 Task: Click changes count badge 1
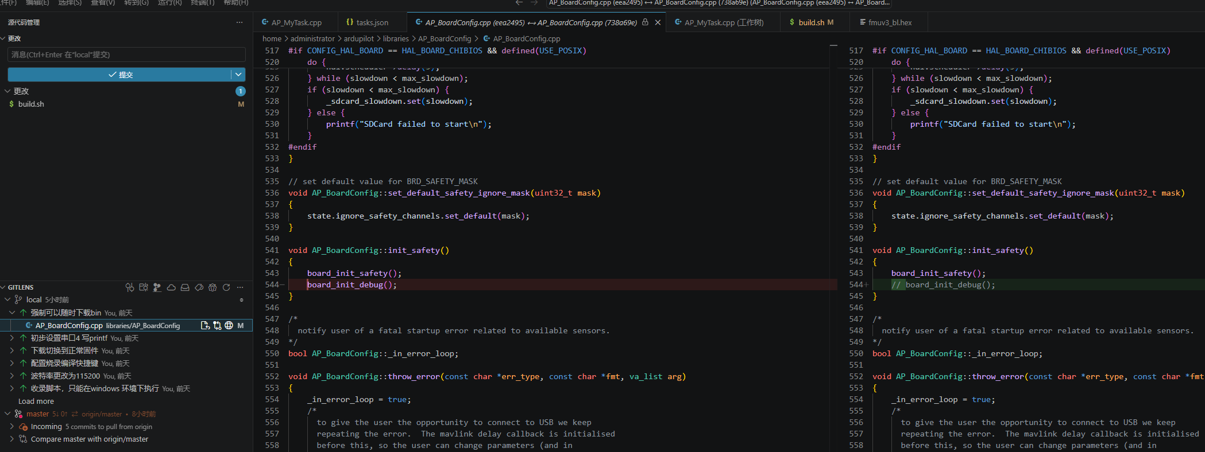pos(241,91)
